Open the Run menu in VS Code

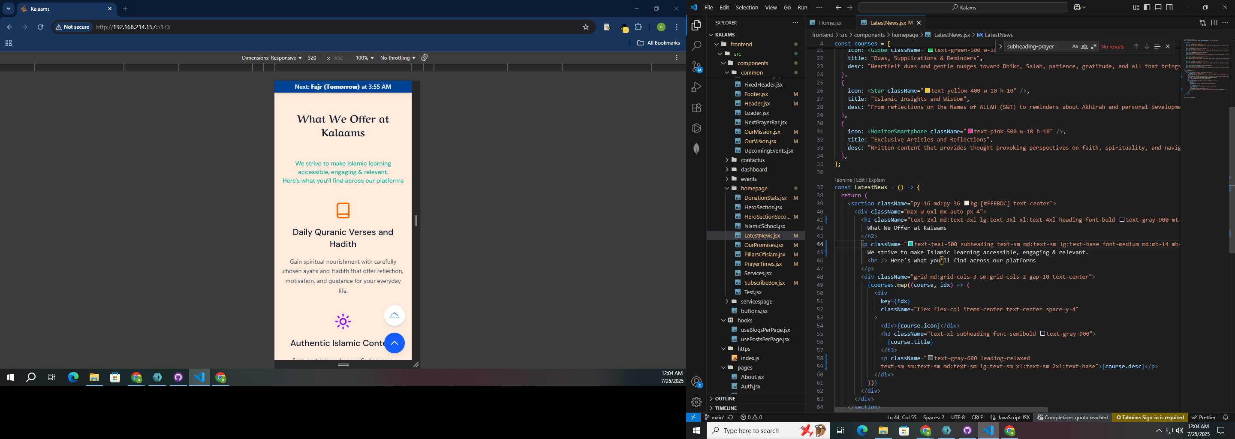tap(803, 7)
